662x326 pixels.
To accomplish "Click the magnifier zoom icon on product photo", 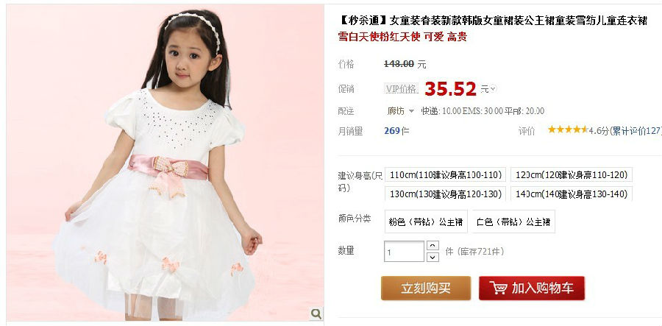I will coord(316,313).
